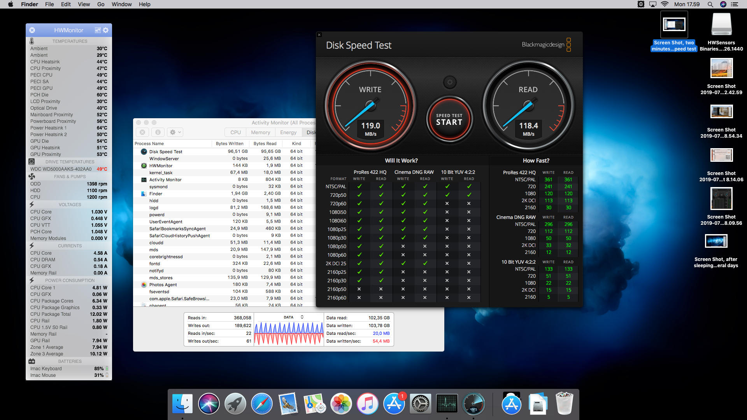Image resolution: width=747 pixels, height=420 pixels.
Task: Open Siri icon in menu bar
Action: (723, 4)
